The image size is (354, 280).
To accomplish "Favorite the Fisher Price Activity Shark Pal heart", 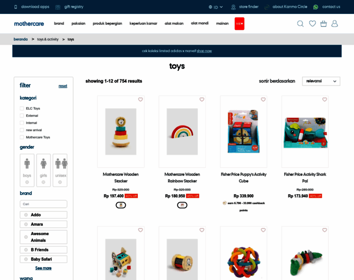I will [325, 99].
